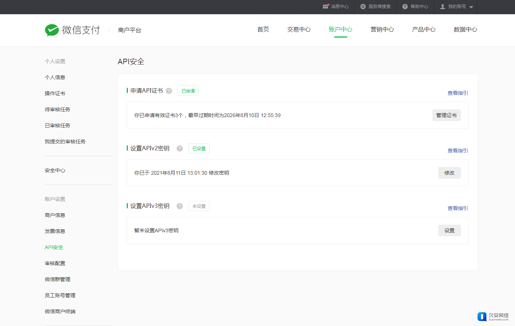Screen dimensions: 515x326
Task: Open 查看指引 link for API certificate
Action: [458, 93]
